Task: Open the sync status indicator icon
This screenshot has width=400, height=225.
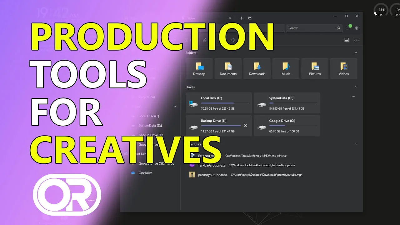Action: click(x=349, y=27)
